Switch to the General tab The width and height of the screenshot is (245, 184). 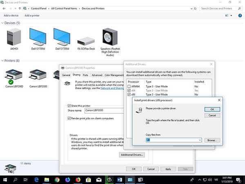(66, 75)
